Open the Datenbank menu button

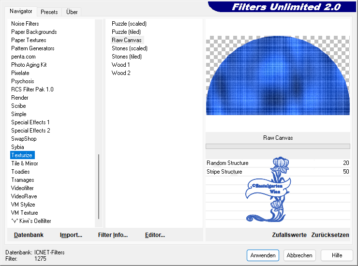(29, 235)
